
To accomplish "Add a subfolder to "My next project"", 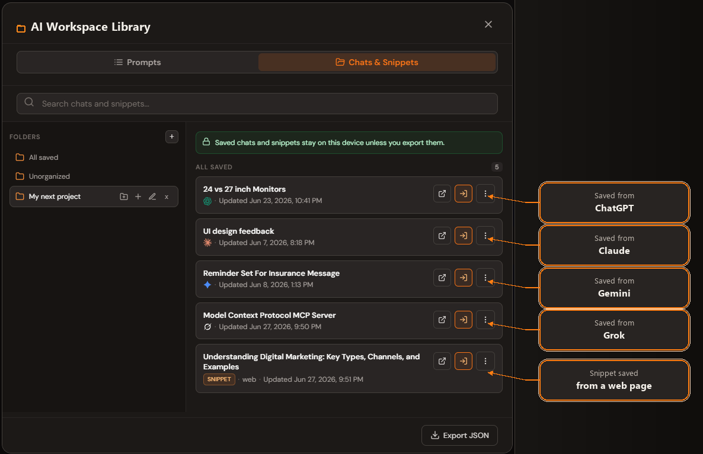I will tap(124, 197).
